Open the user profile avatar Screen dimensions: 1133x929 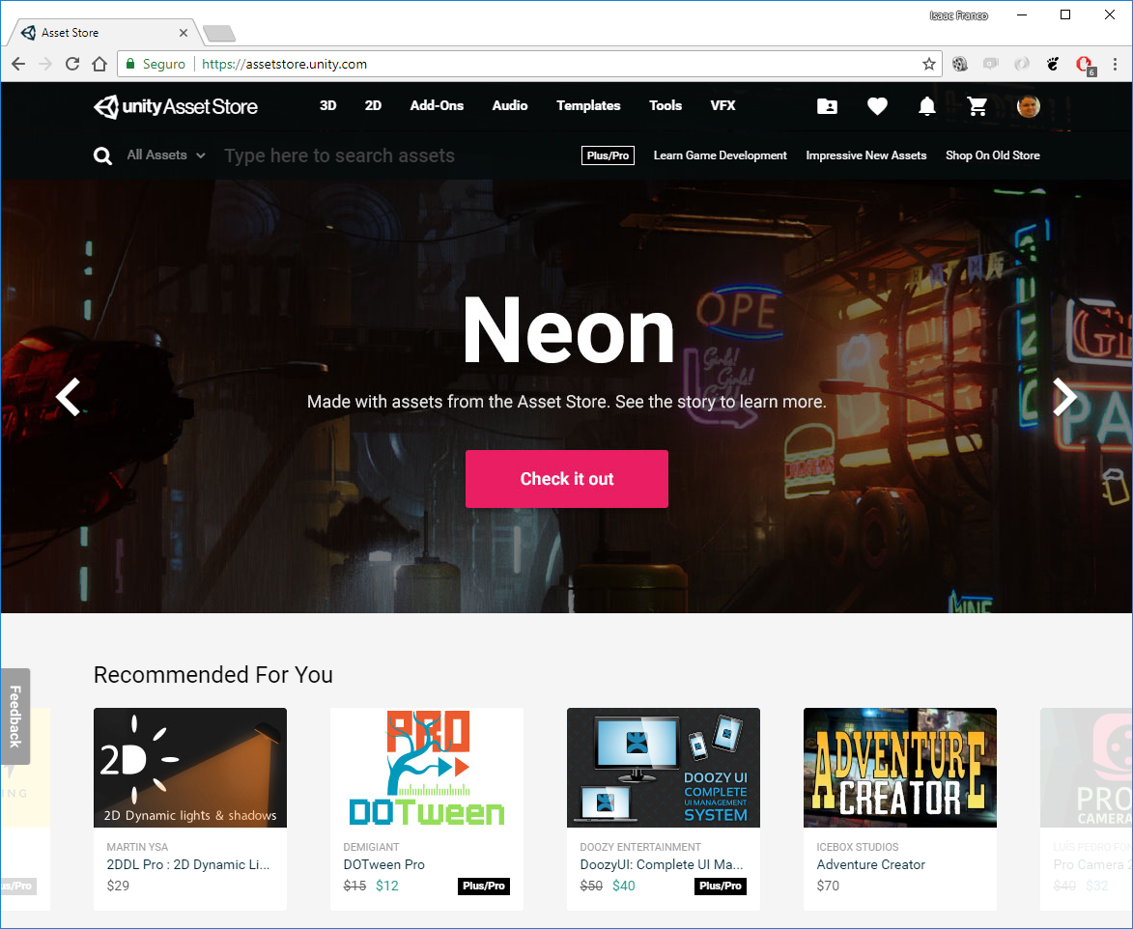point(1029,107)
